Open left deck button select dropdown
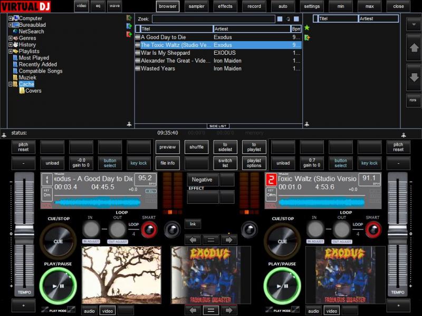Image resolution: width=422 pixels, height=316 pixels. pos(110,163)
